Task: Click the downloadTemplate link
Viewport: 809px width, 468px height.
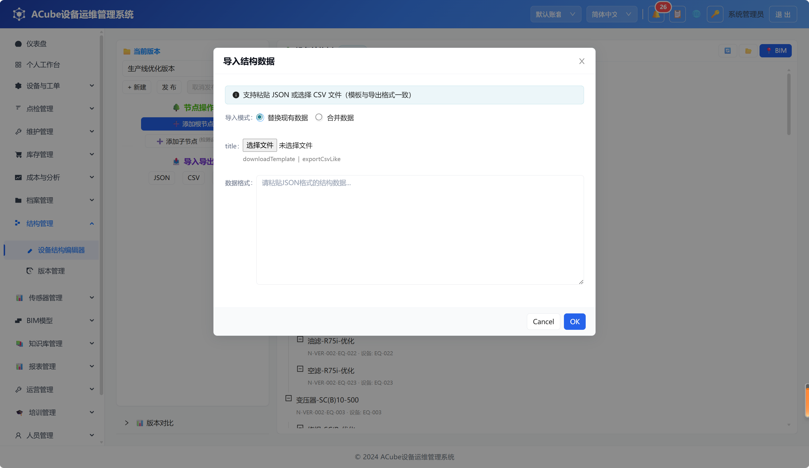Action: (269, 159)
